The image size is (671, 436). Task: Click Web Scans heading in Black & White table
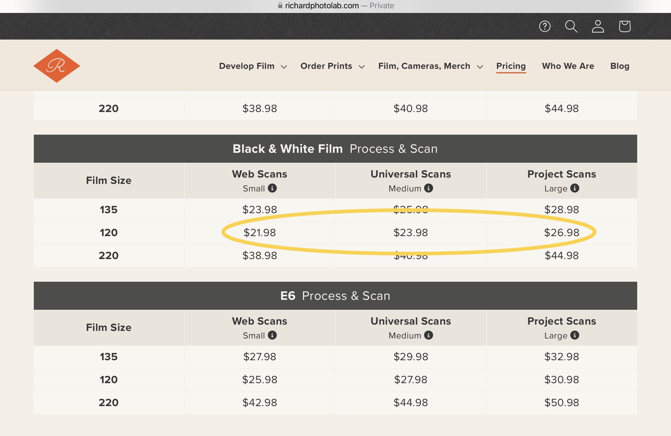pos(259,174)
